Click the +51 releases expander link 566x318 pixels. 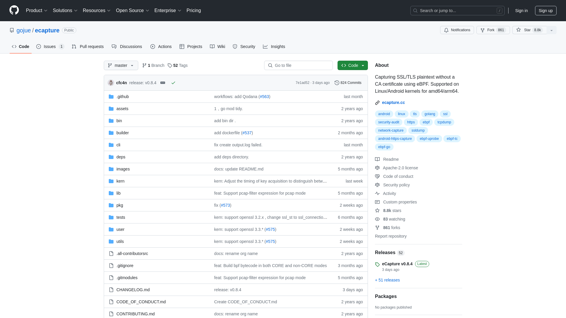coord(387,279)
